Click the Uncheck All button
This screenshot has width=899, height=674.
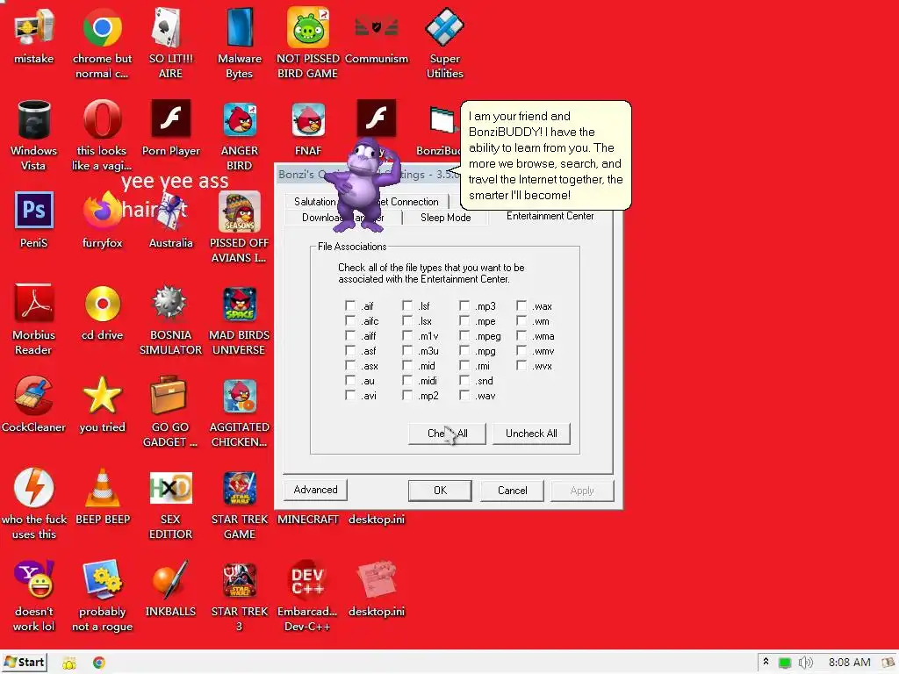(x=531, y=434)
